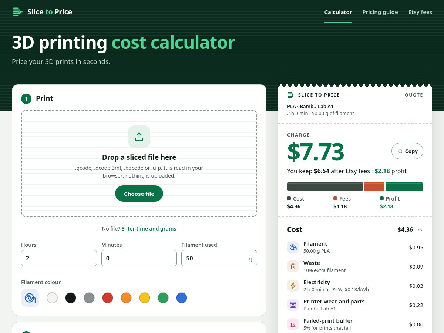Click the Failed-print buffer $0.06 value
Image resolution: width=444 pixels, height=333 pixels.
[x=416, y=324]
